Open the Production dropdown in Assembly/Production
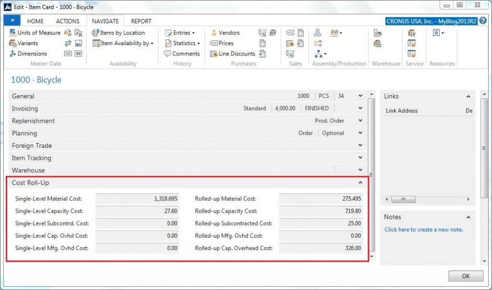Screen dimensions: 492x290 (336, 33)
